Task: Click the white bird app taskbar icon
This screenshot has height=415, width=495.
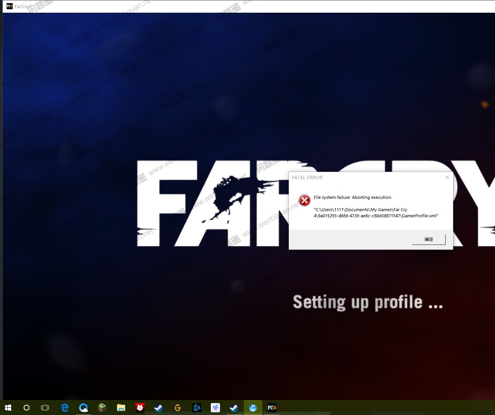Action: coord(215,408)
